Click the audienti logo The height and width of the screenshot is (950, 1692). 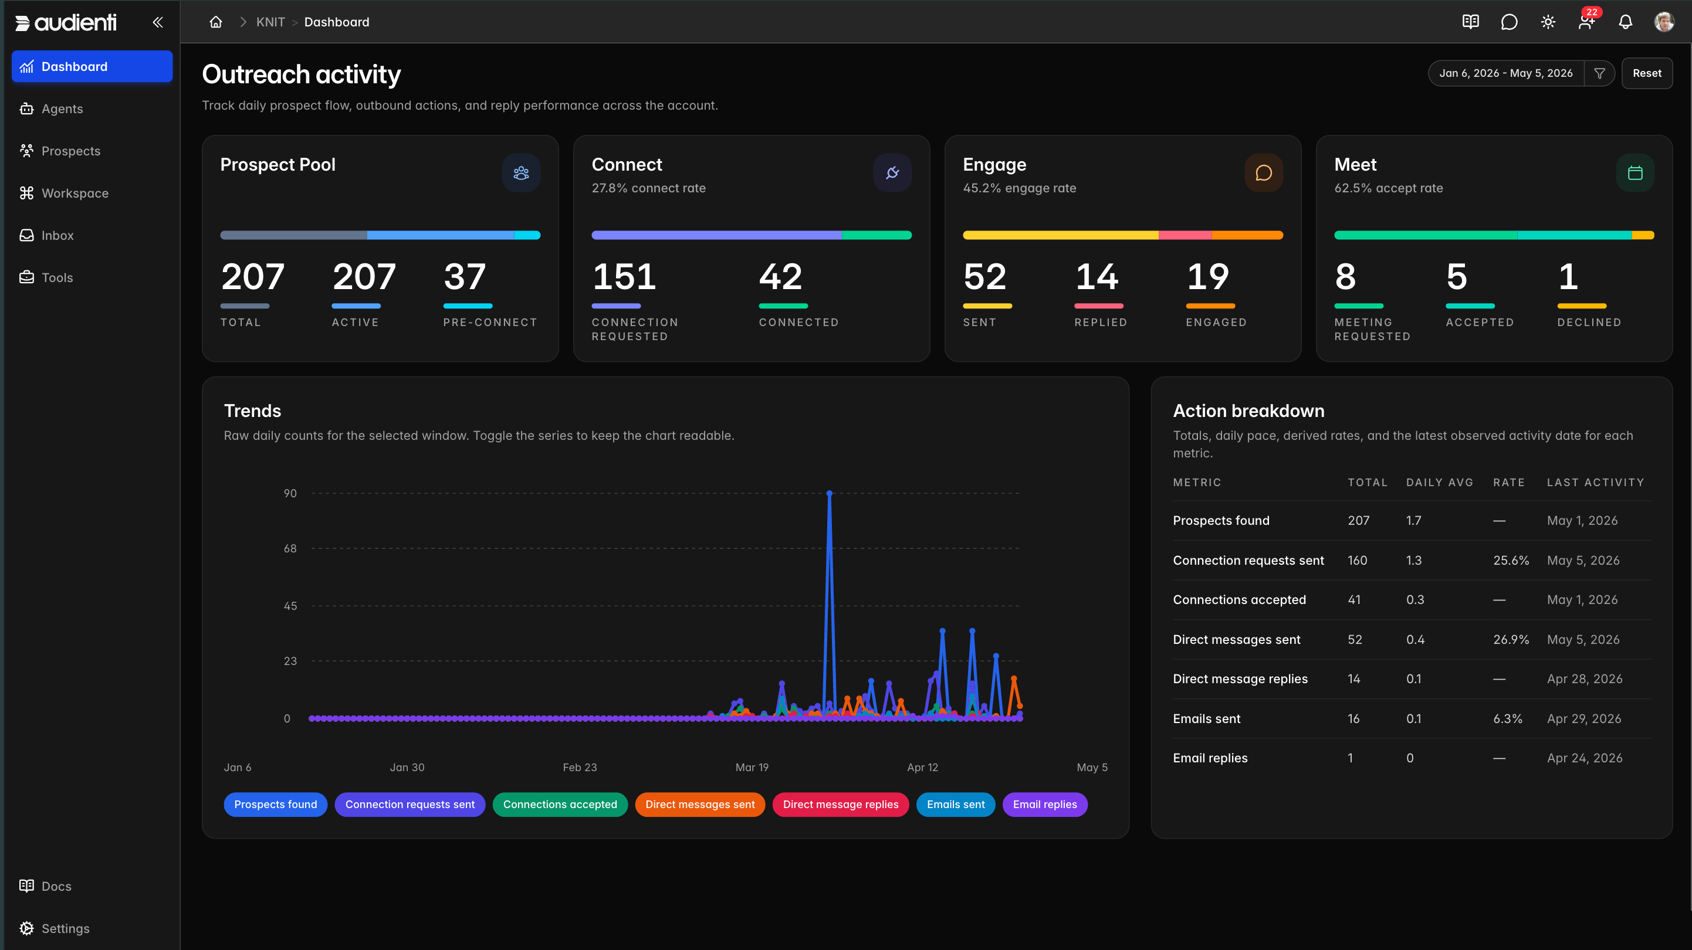(66, 22)
